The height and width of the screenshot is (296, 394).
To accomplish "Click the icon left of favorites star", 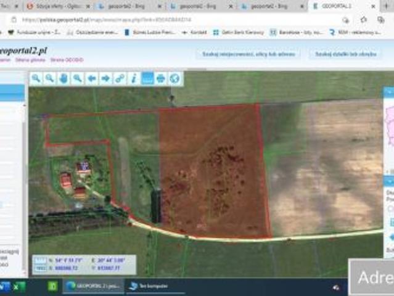I will (x=346, y=20).
